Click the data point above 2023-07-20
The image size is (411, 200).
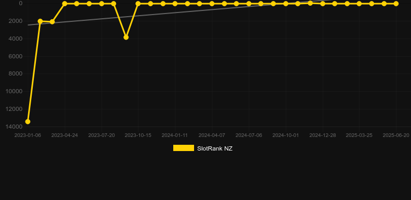[101, 4]
